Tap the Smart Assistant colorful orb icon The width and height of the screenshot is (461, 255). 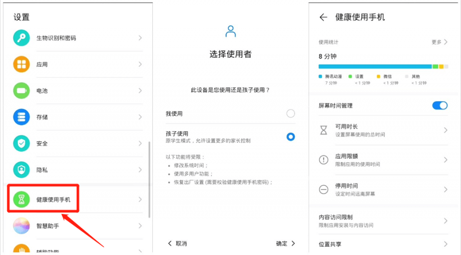(x=22, y=226)
